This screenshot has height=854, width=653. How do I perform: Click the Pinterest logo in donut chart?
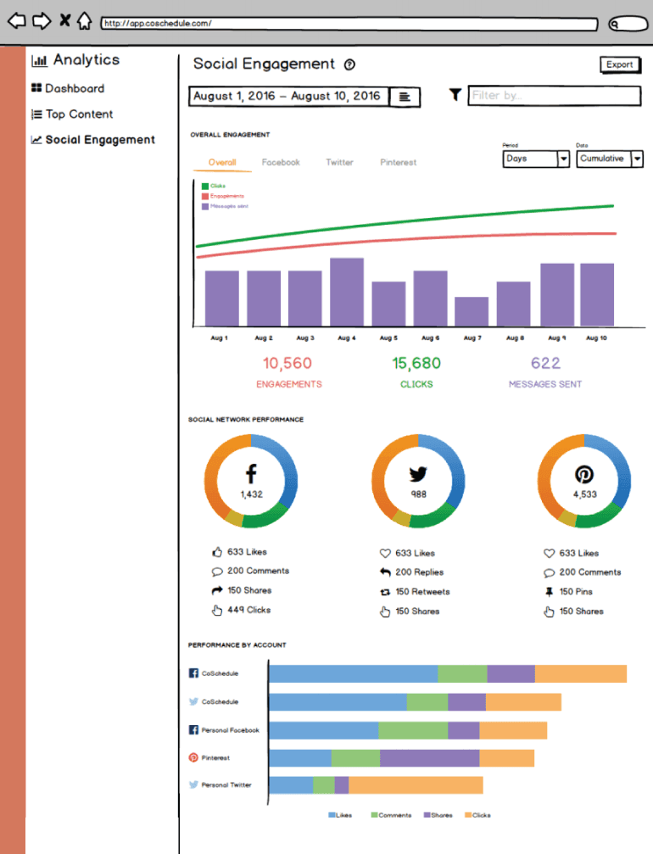[585, 474]
